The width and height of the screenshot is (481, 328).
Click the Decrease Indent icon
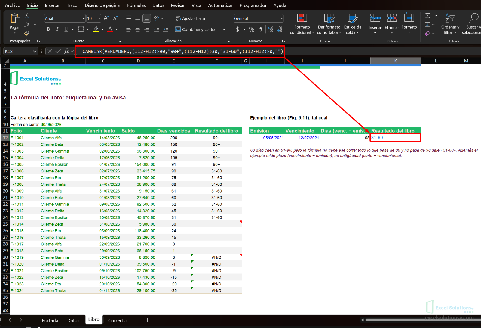tap(157, 29)
